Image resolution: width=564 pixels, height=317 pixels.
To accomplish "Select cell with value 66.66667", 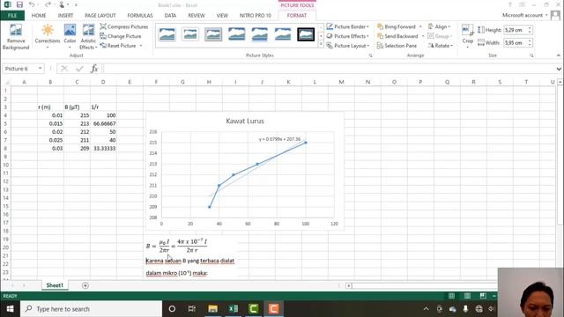I will click(104, 123).
